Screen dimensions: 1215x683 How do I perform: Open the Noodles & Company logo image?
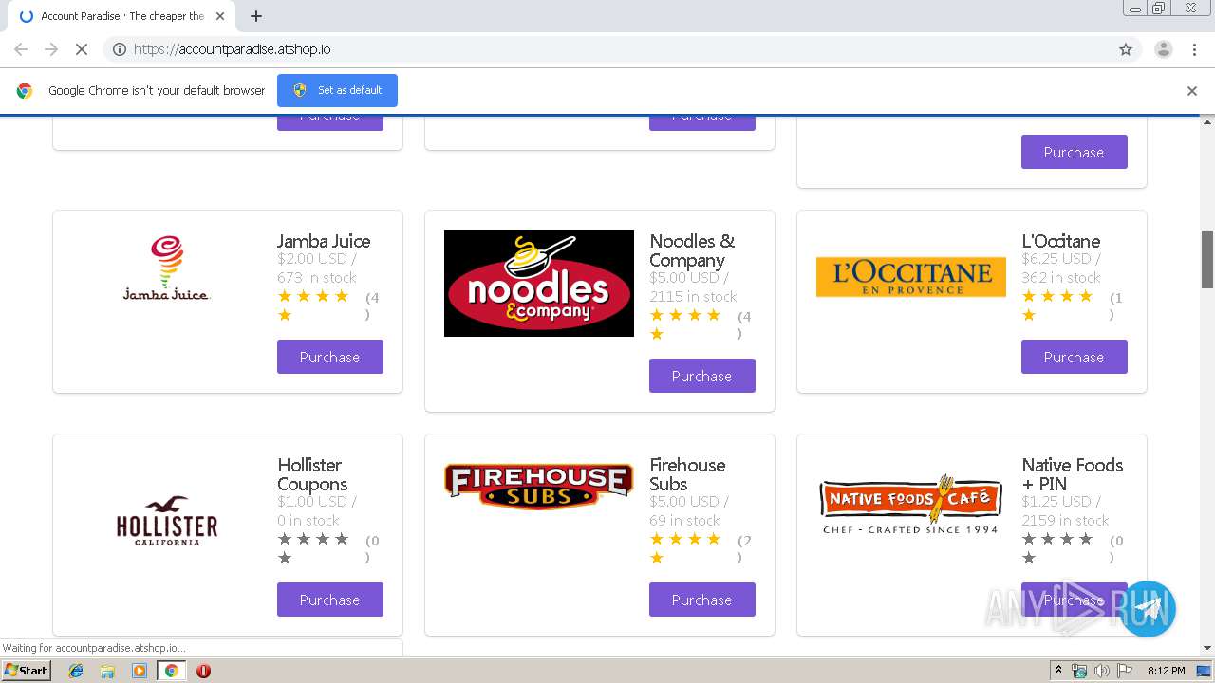pos(539,283)
